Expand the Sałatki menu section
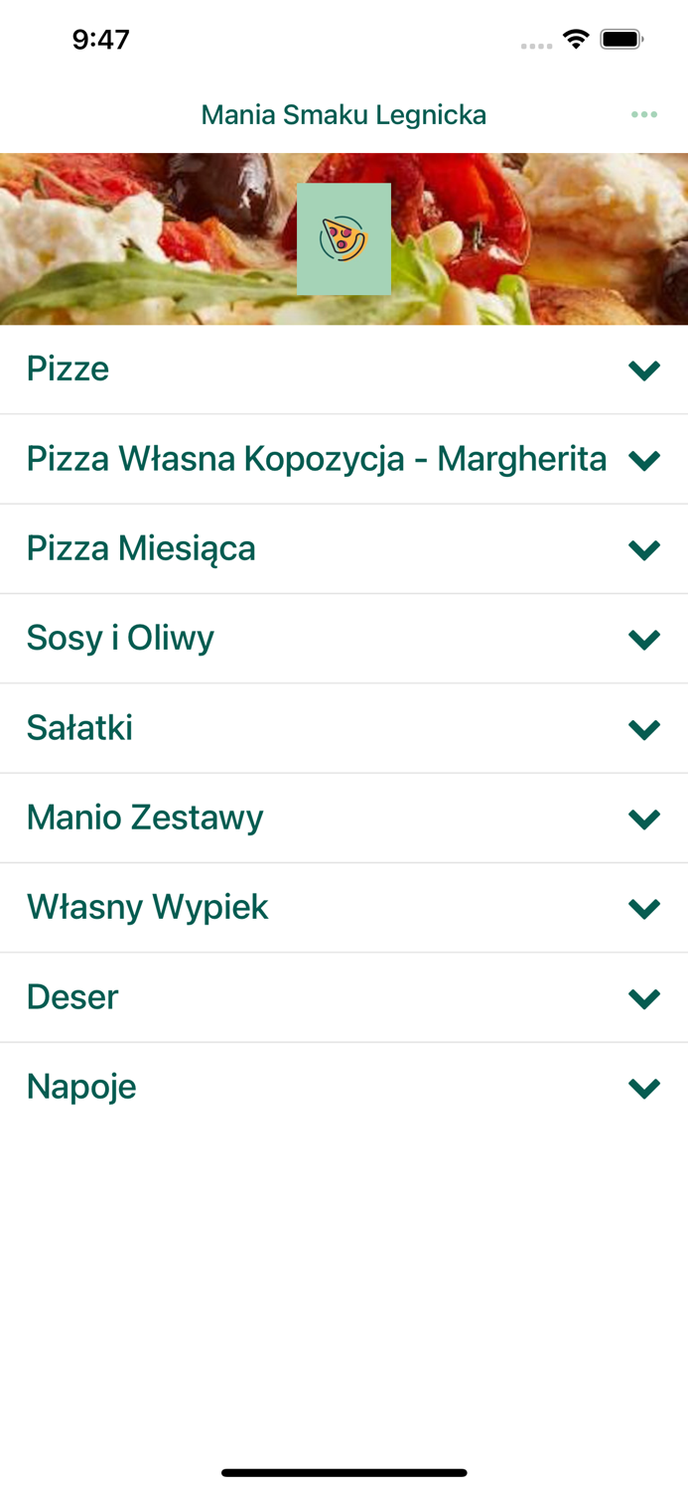The image size is (688, 1490). tap(644, 728)
